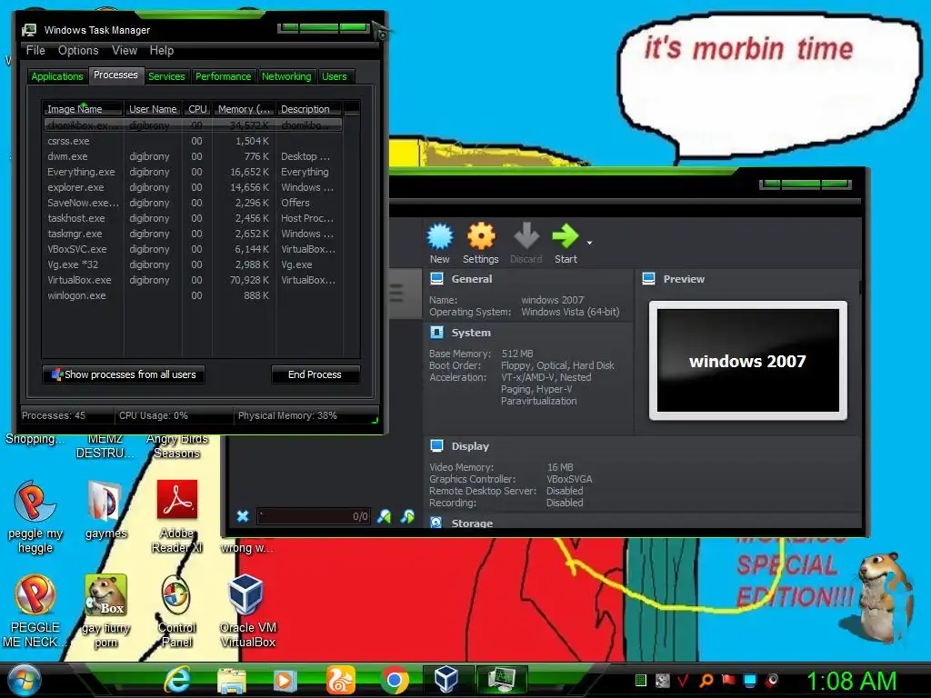Click peggle my heggle desktop icon
This screenshot has width=931, height=698.
tap(35, 516)
